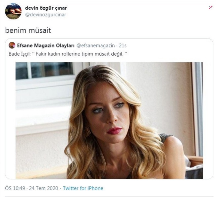Open devin özgür çınar's profile avatar

(13, 11)
